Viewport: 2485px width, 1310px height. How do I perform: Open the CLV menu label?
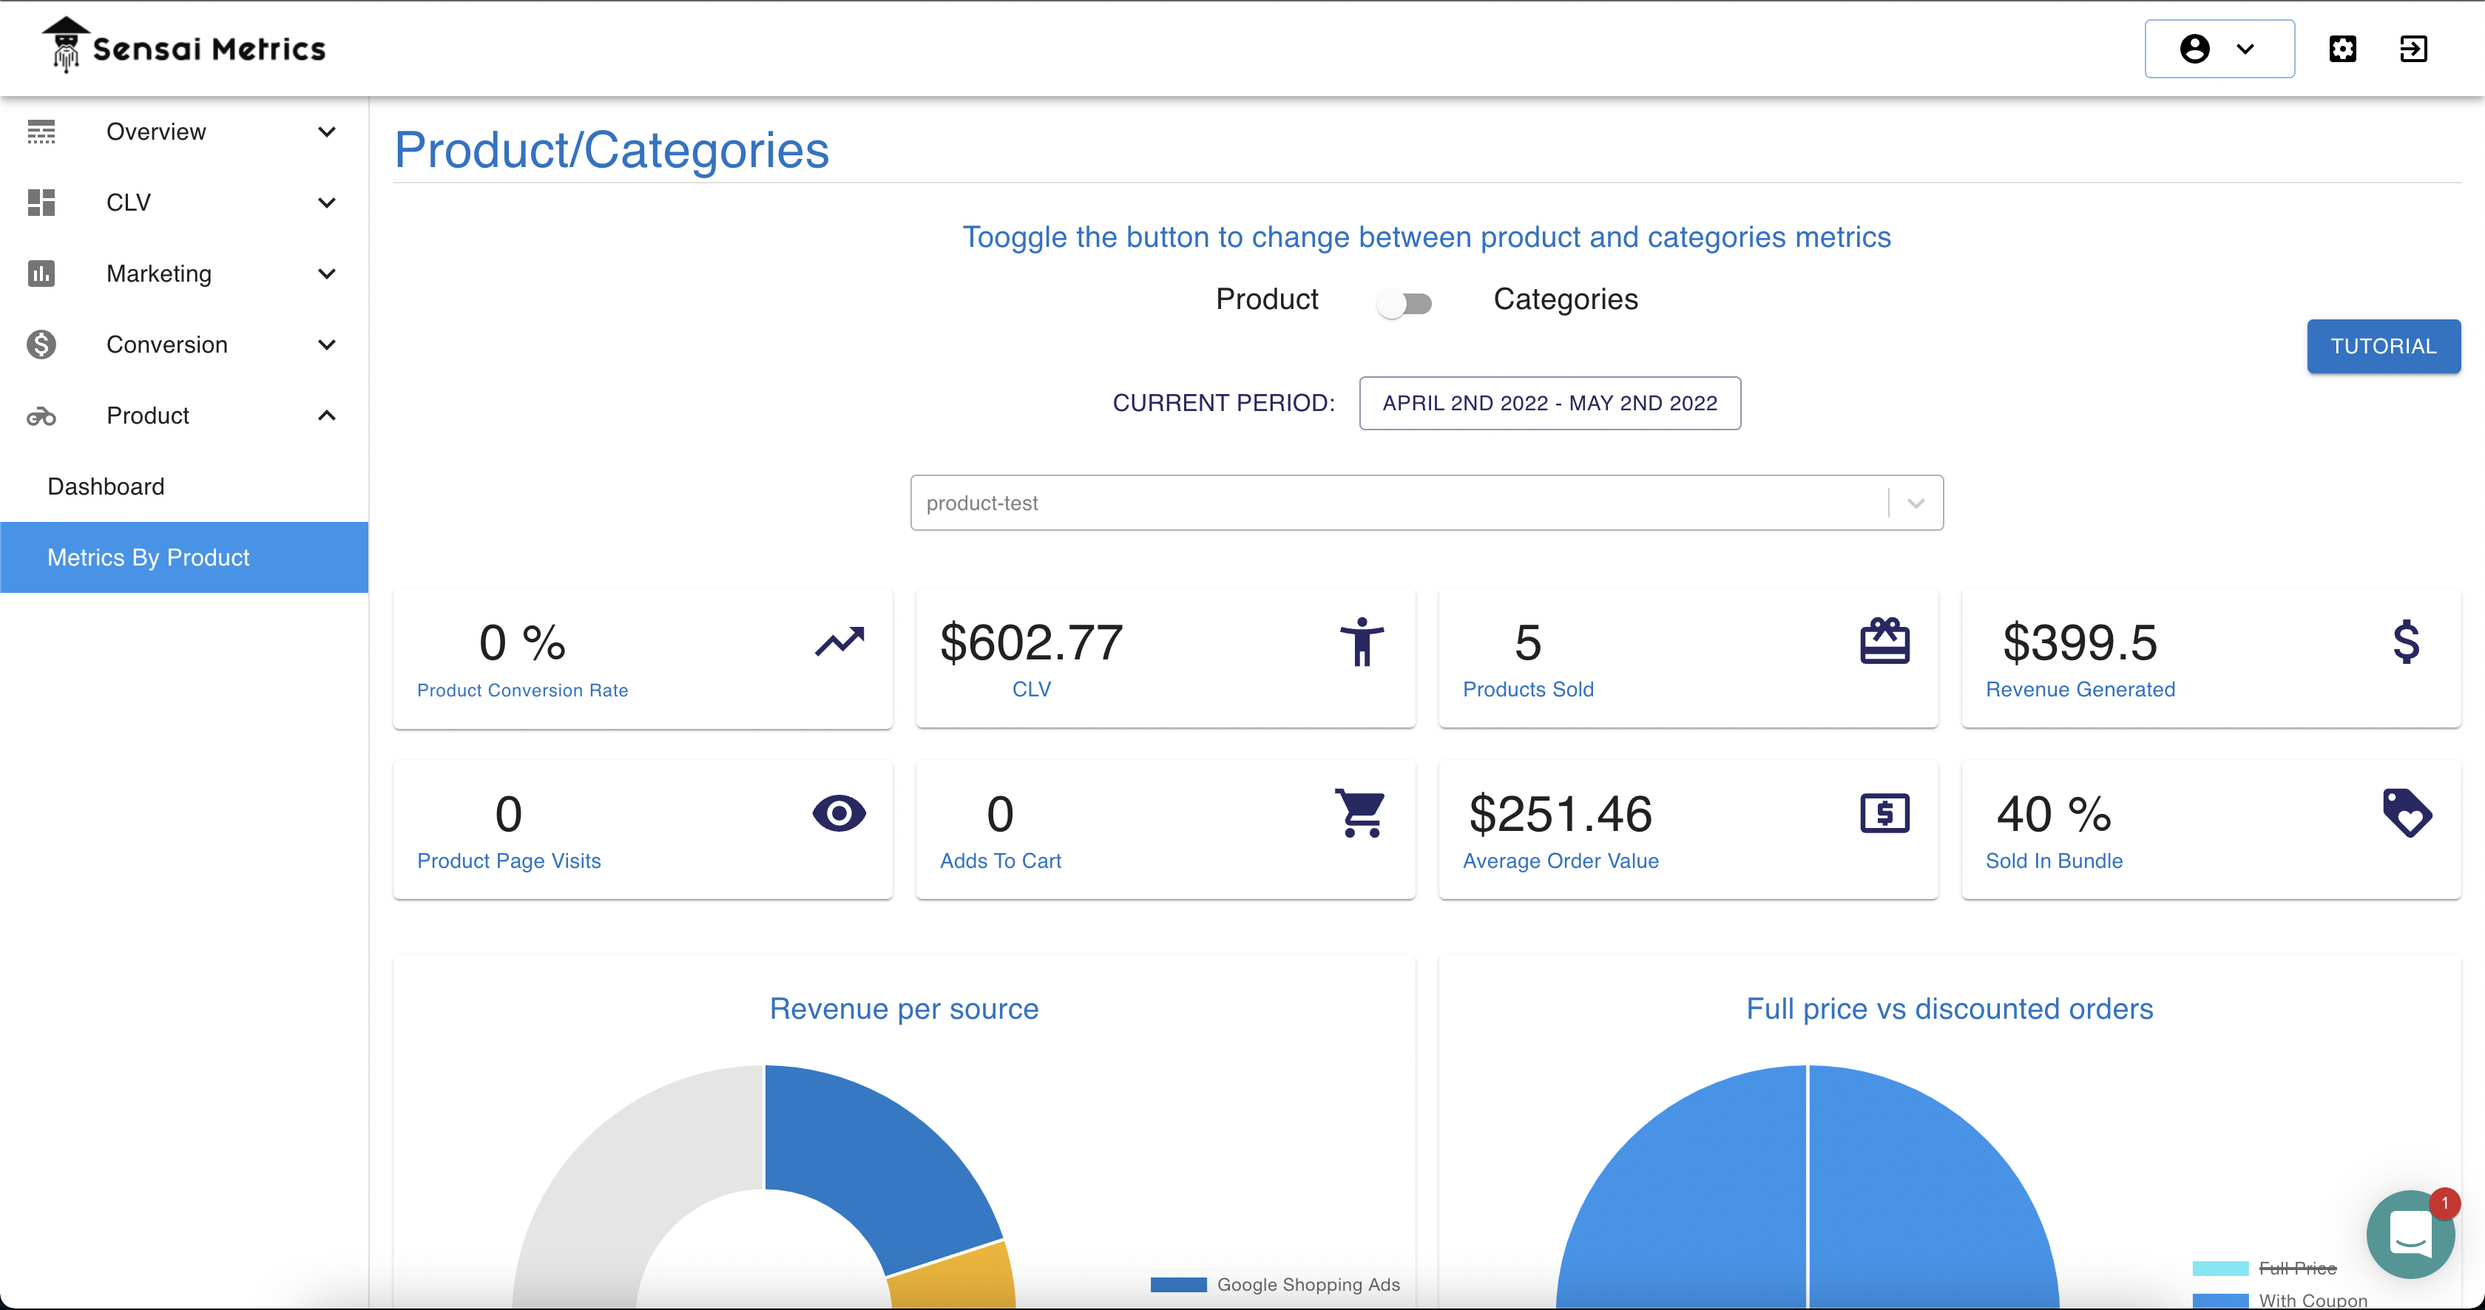tap(128, 203)
